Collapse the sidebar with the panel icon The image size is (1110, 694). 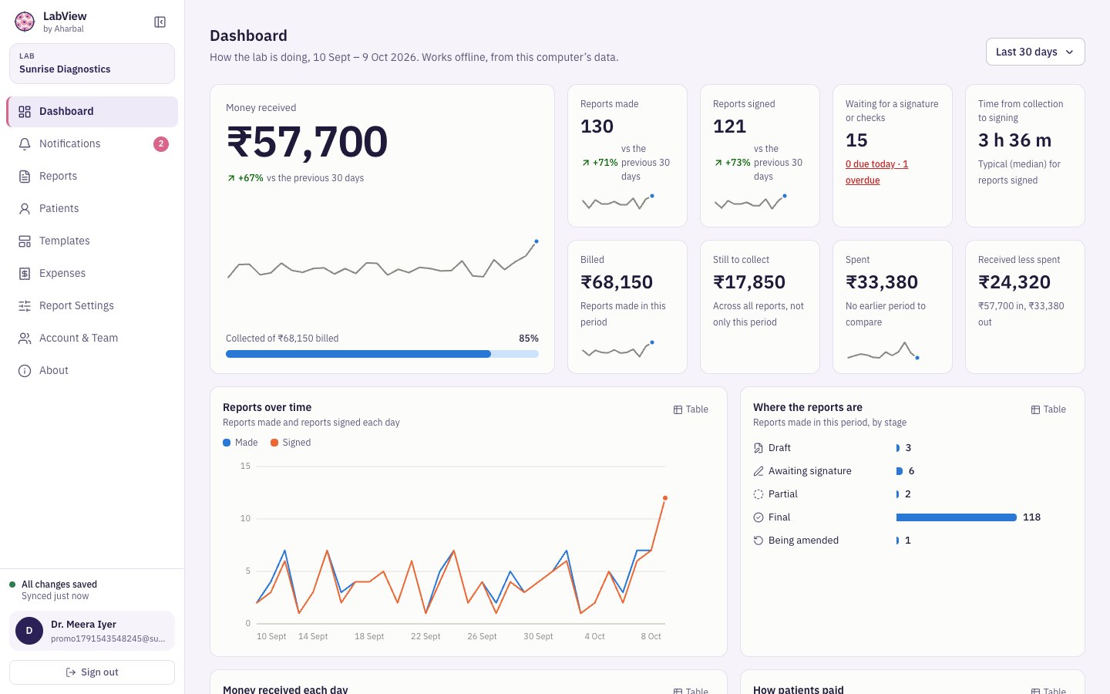[160, 22]
